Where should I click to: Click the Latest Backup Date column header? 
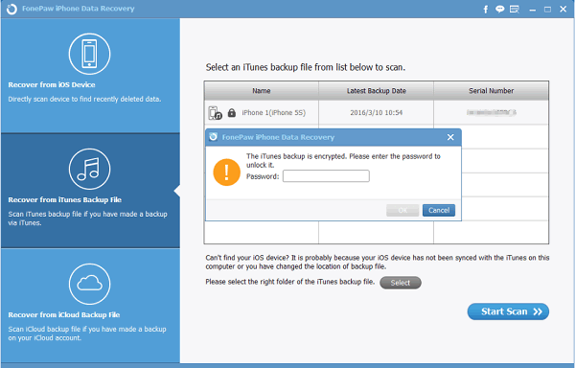(x=377, y=91)
